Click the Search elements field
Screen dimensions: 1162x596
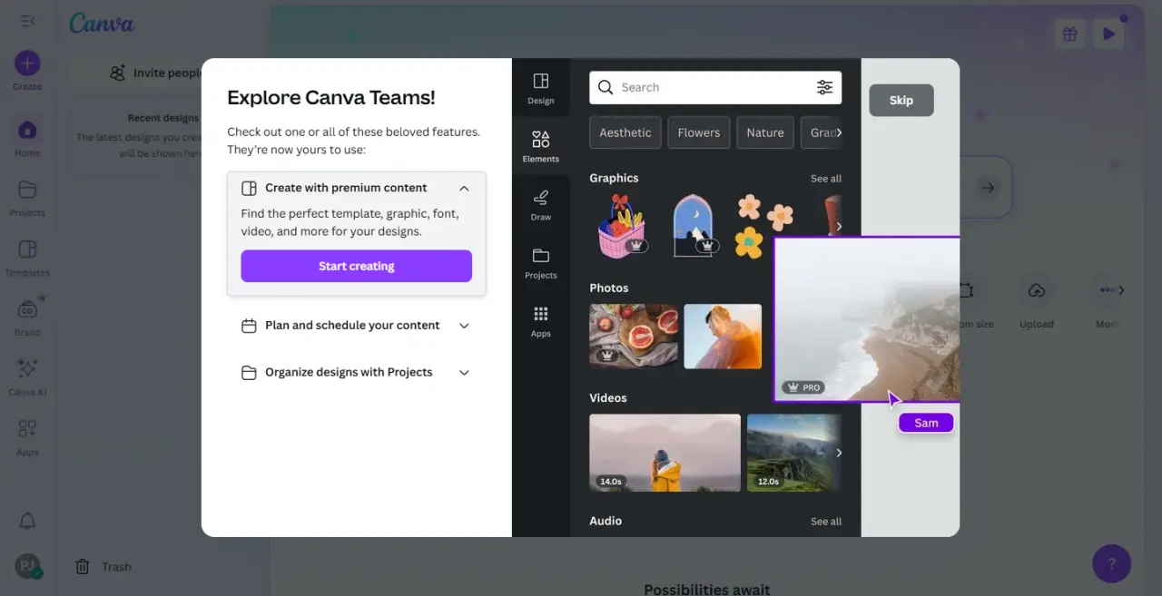pos(715,88)
